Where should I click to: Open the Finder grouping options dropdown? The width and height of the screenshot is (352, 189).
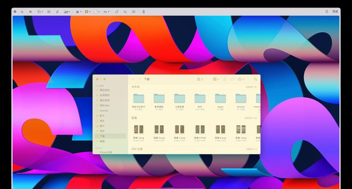pos(216,79)
